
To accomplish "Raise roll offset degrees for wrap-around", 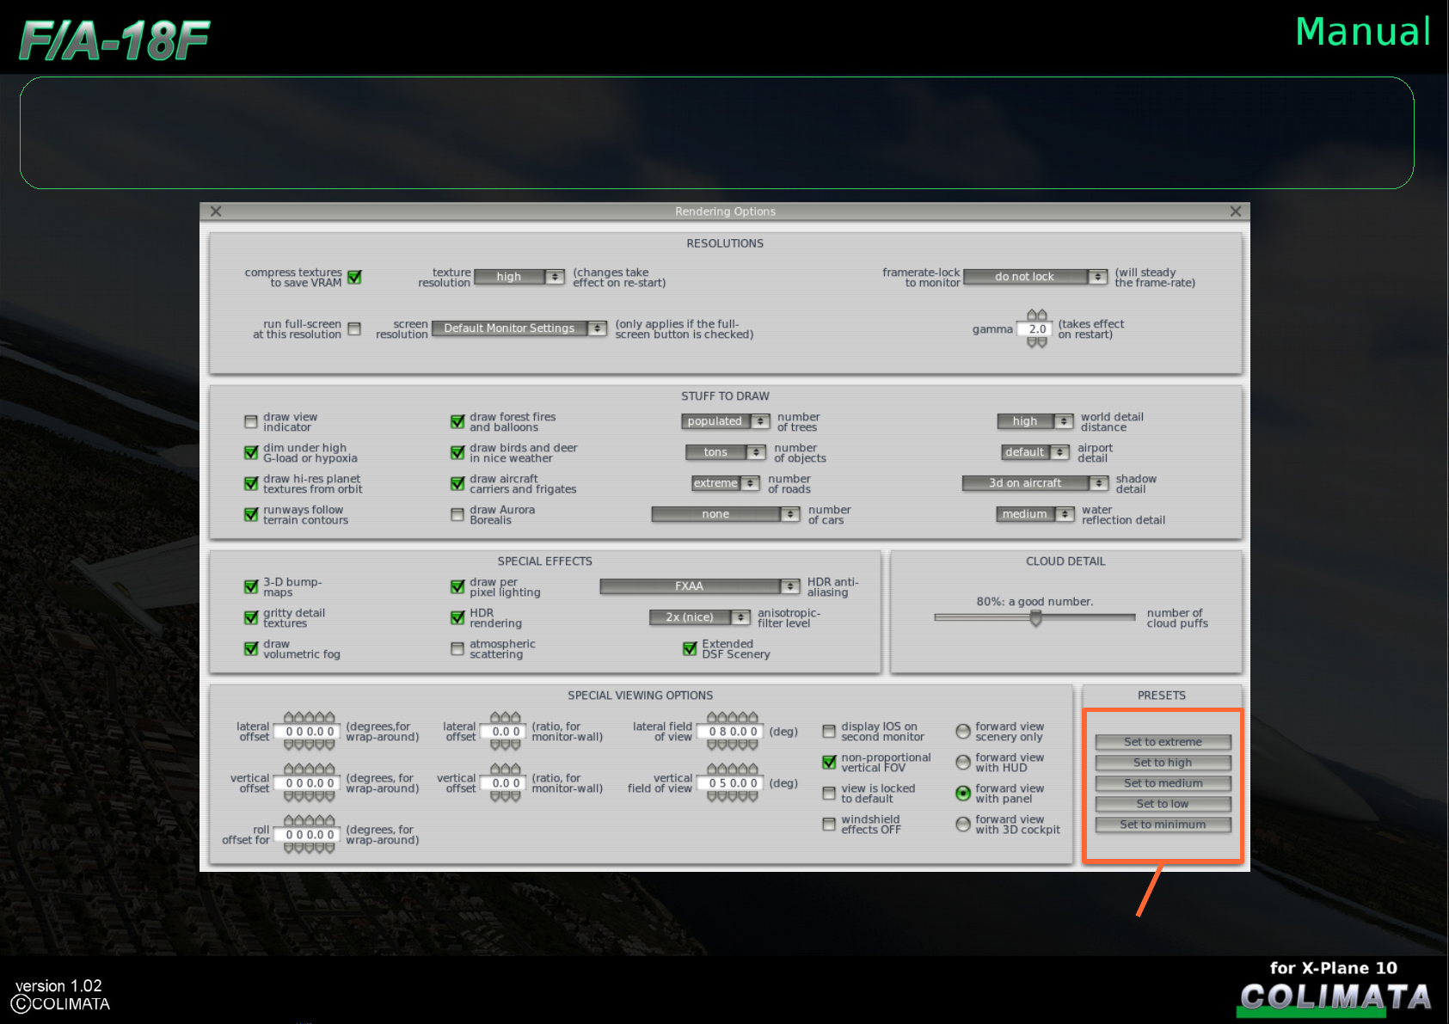I will (x=309, y=821).
